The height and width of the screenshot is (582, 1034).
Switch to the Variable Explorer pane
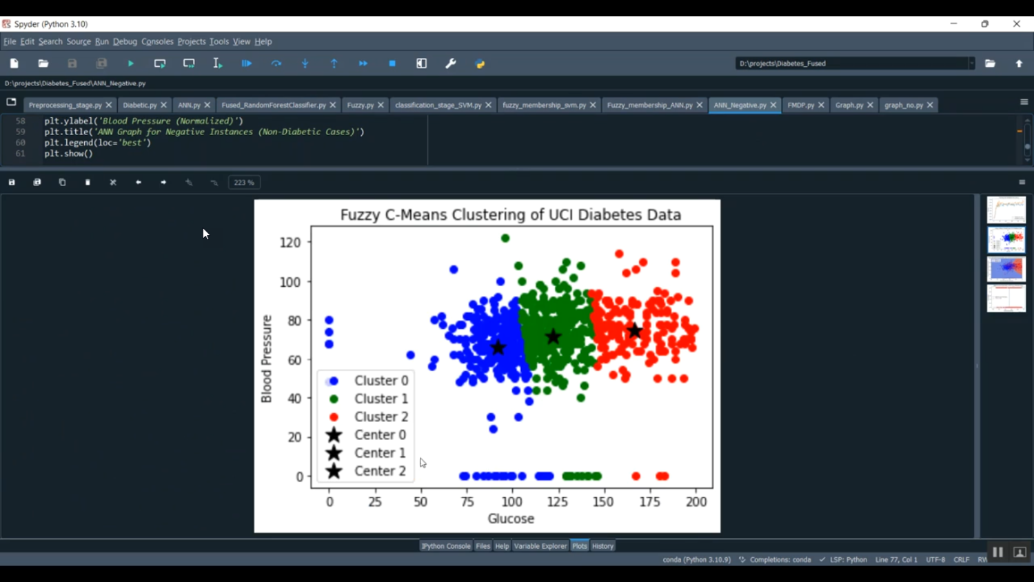click(540, 545)
